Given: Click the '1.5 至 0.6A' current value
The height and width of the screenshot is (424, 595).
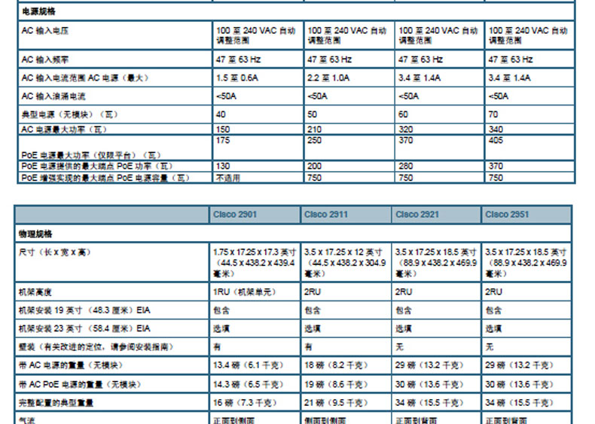Looking at the screenshot, I should pyautogui.click(x=237, y=78).
